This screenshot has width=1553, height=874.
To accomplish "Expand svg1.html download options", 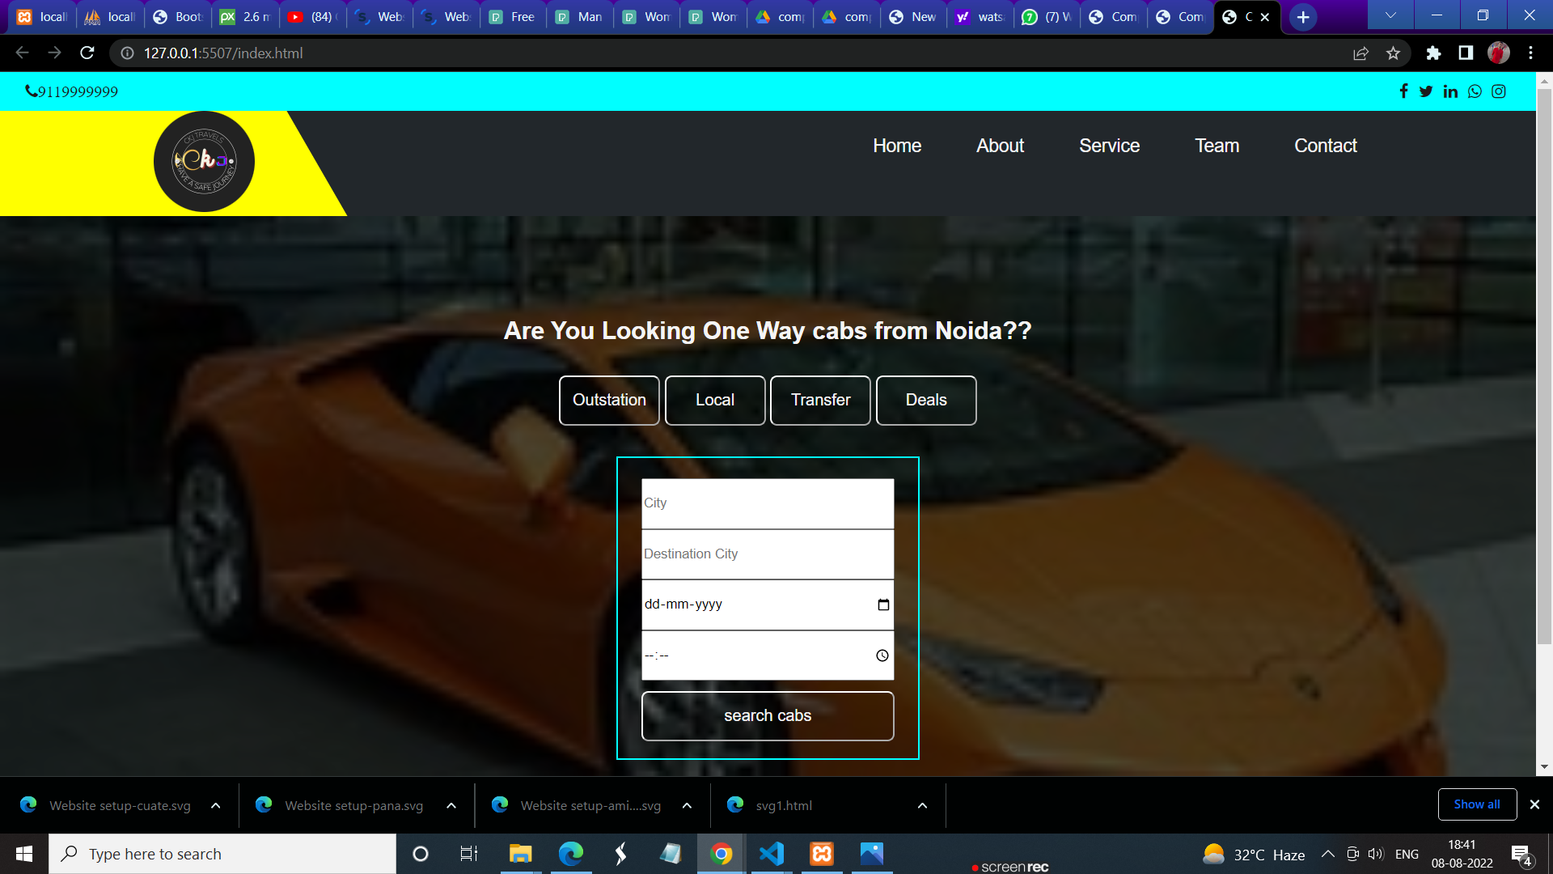I will pyautogui.click(x=922, y=806).
